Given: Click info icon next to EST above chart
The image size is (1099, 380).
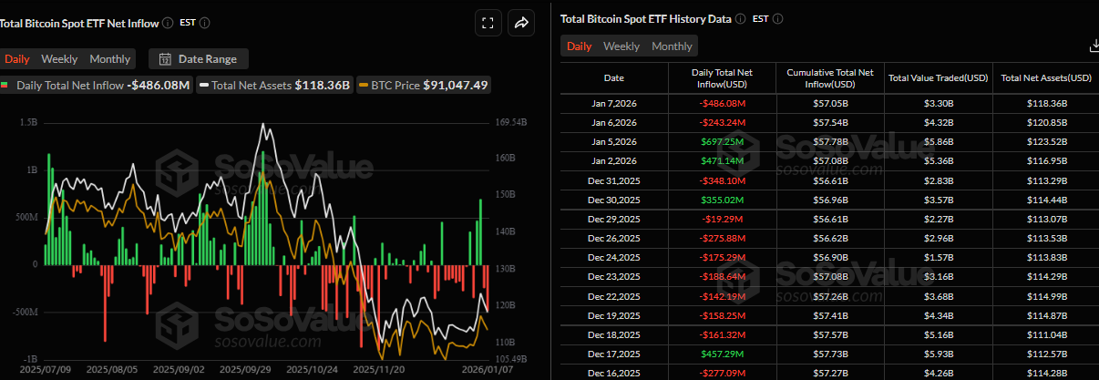Looking at the screenshot, I should (204, 22).
